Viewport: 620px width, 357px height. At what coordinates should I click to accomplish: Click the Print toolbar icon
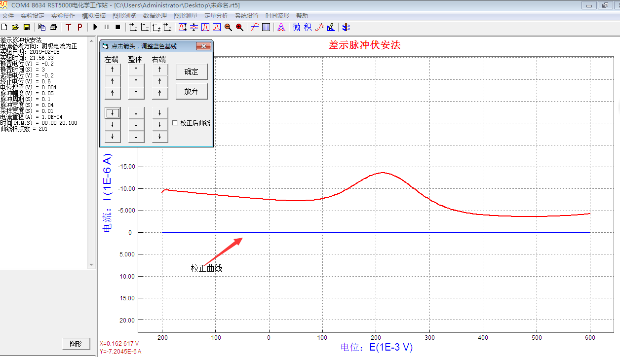(53, 27)
